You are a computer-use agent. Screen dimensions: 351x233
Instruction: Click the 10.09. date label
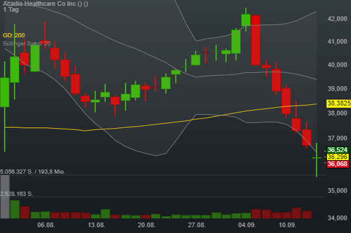click(x=287, y=225)
